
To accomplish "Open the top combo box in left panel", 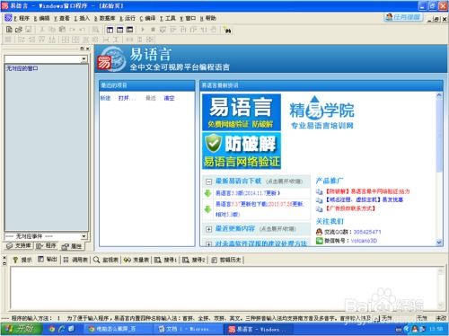I will pyautogui.click(x=84, y=59).
